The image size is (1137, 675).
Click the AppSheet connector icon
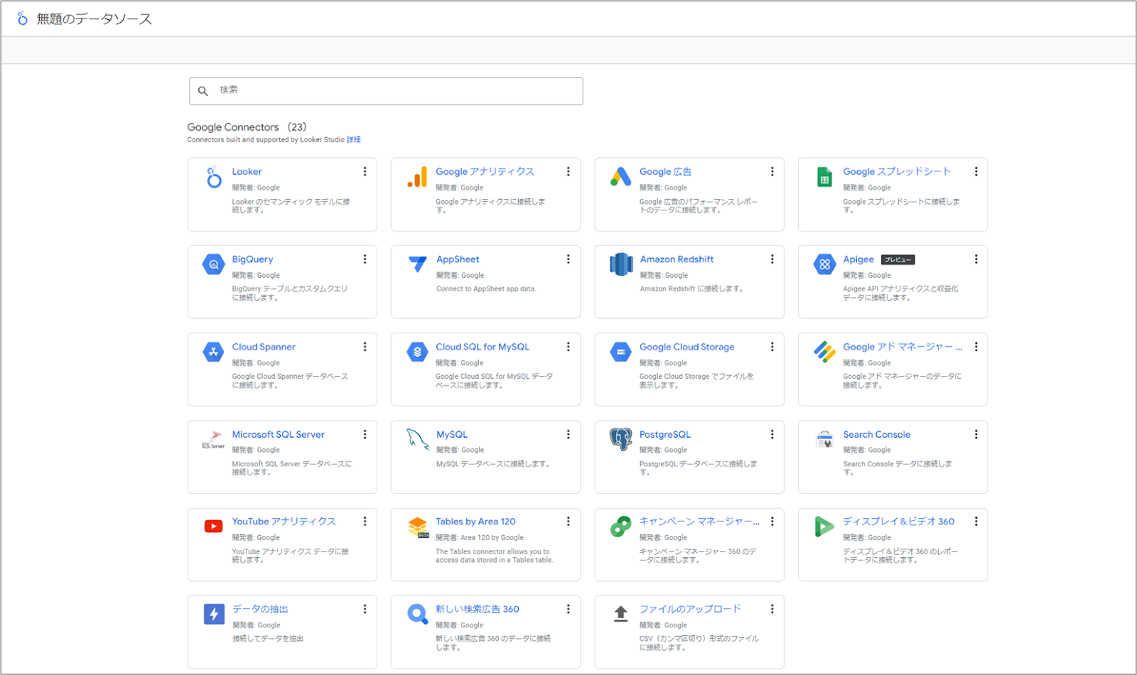point(417,264)
